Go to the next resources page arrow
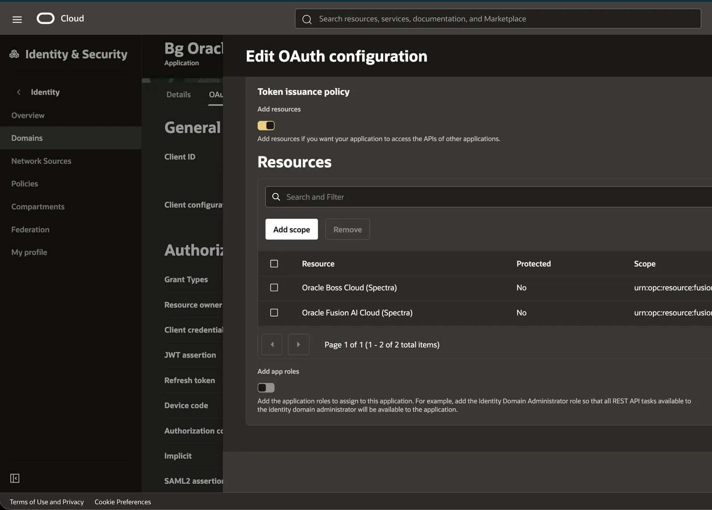Screen dimensions: 712x510 pyautogui.click(x=299, y=344)
